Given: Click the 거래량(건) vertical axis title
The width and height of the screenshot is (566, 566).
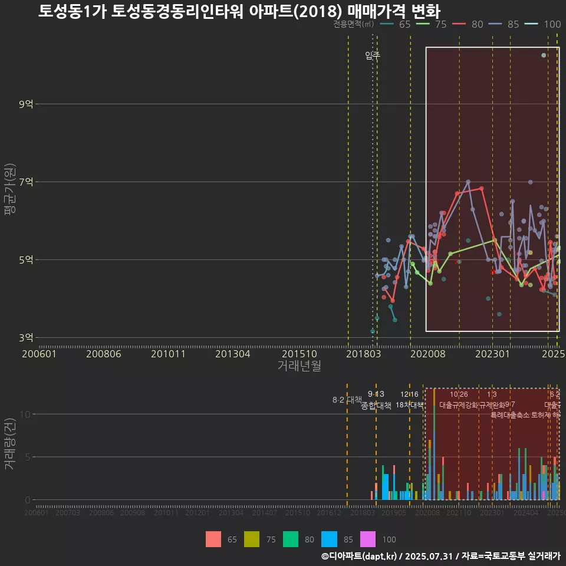Looking at the screenshot, I should click(10, 444).
